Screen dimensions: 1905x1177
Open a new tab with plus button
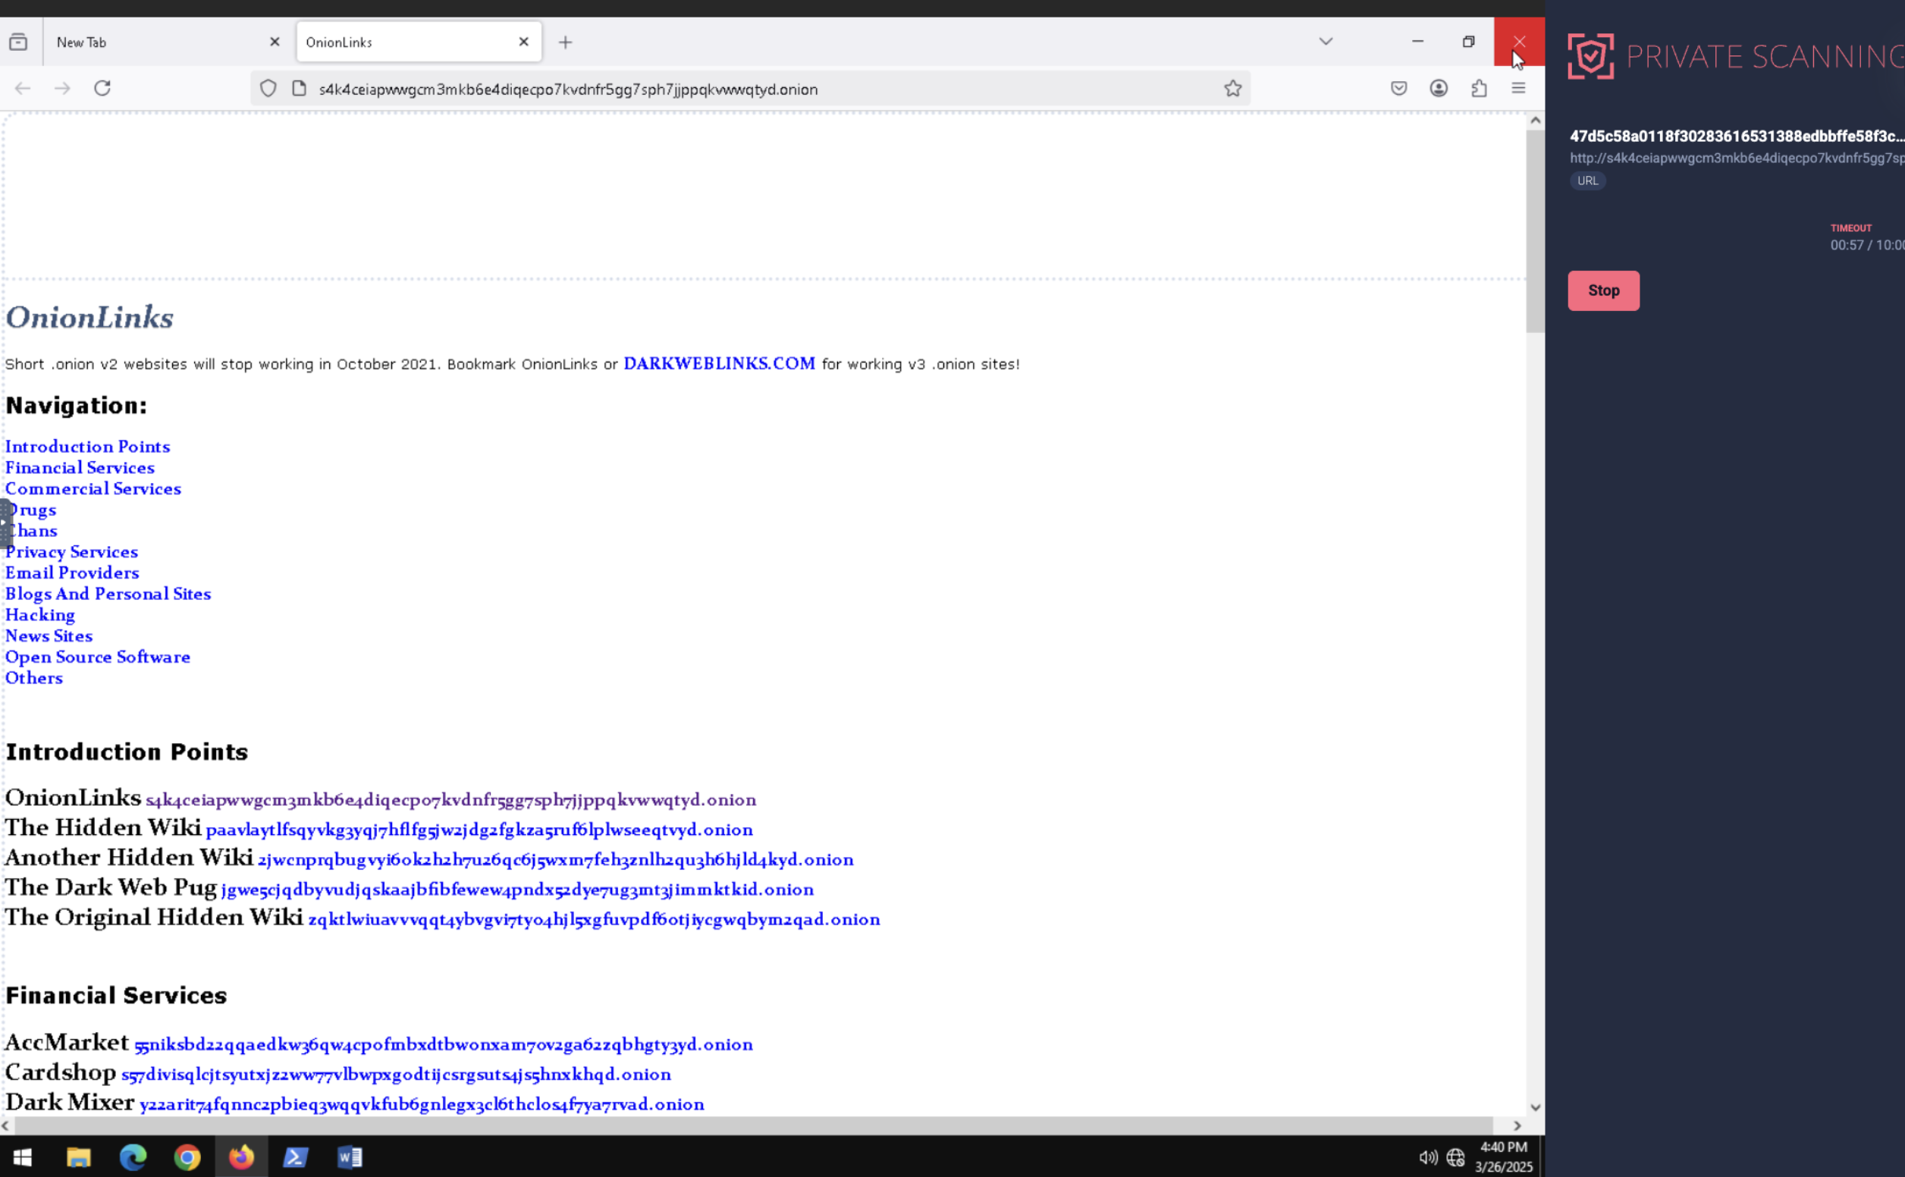566,42
